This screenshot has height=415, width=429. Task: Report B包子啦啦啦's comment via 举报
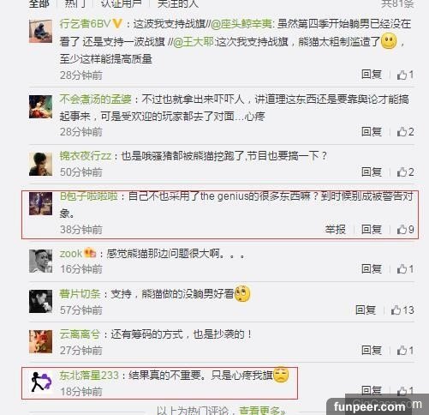point(336,229)
